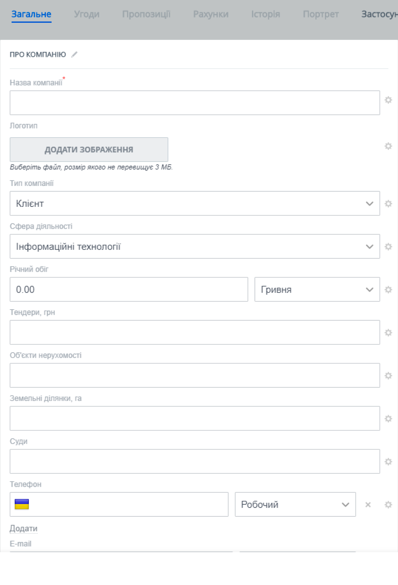This screenshot has width=398, height=585.
Task: Open the Рахунки tab
Action: tap(211, 14)
